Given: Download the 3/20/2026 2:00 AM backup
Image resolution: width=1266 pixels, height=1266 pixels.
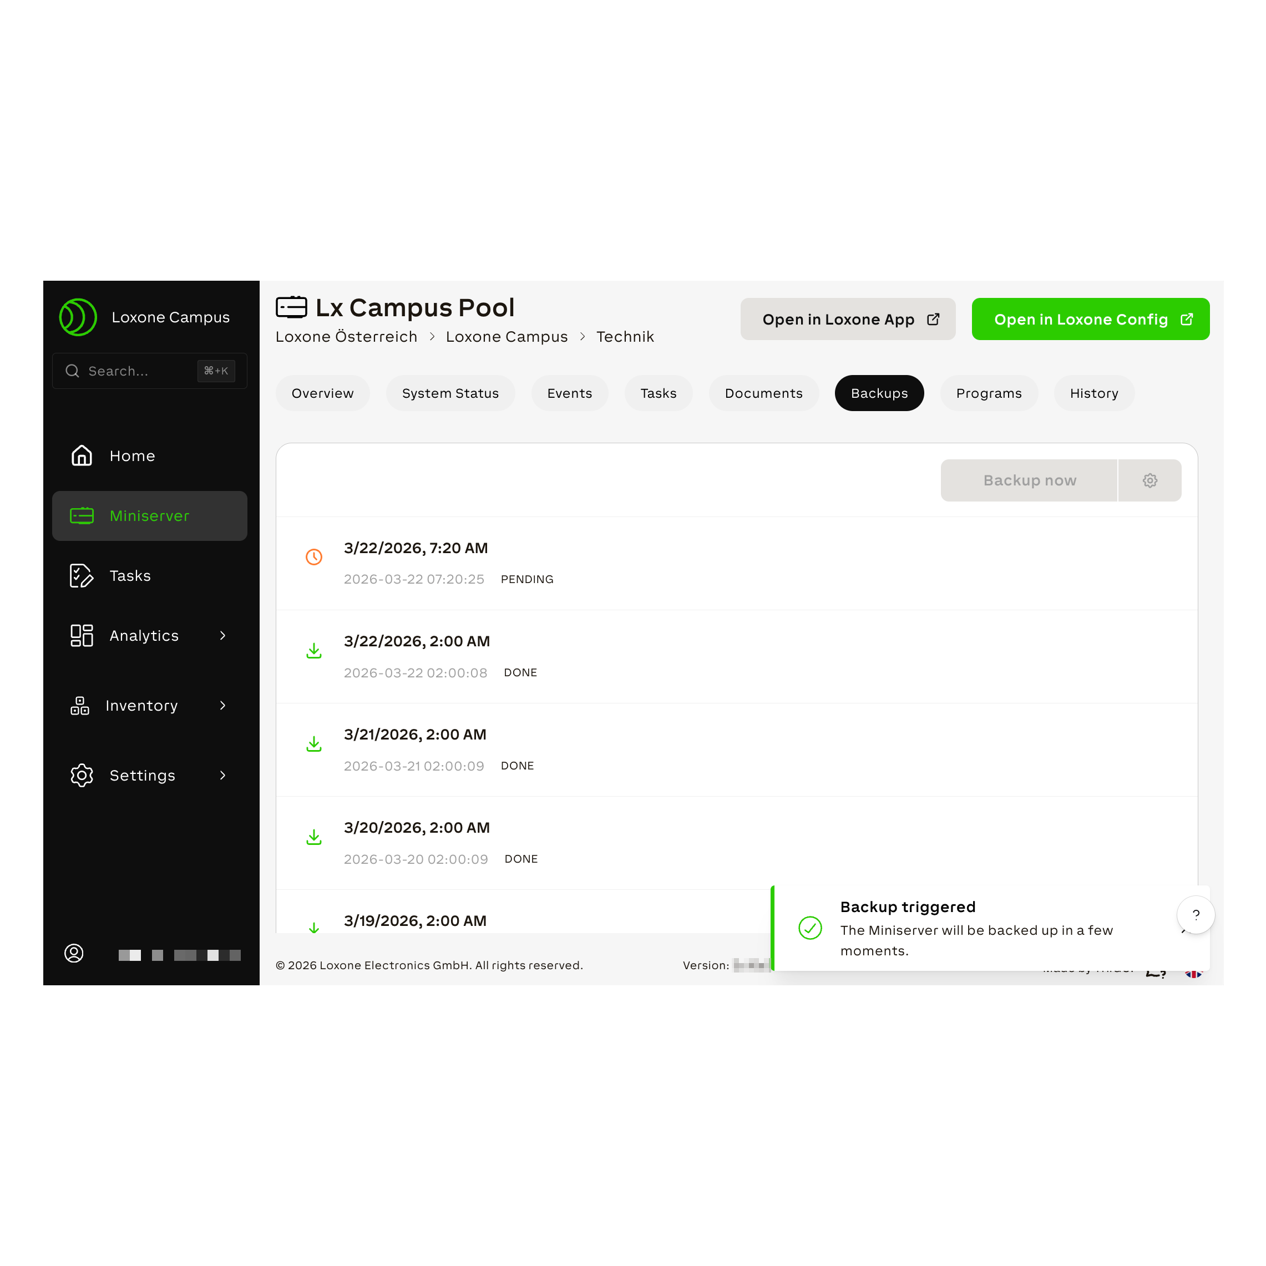Looking at the screenshot, I should point(314,837).
